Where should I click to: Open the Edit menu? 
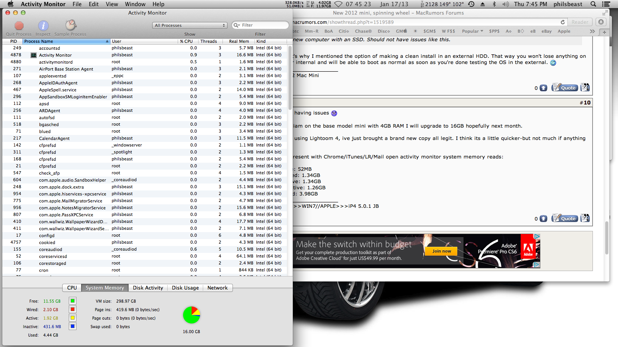[94, 4]
